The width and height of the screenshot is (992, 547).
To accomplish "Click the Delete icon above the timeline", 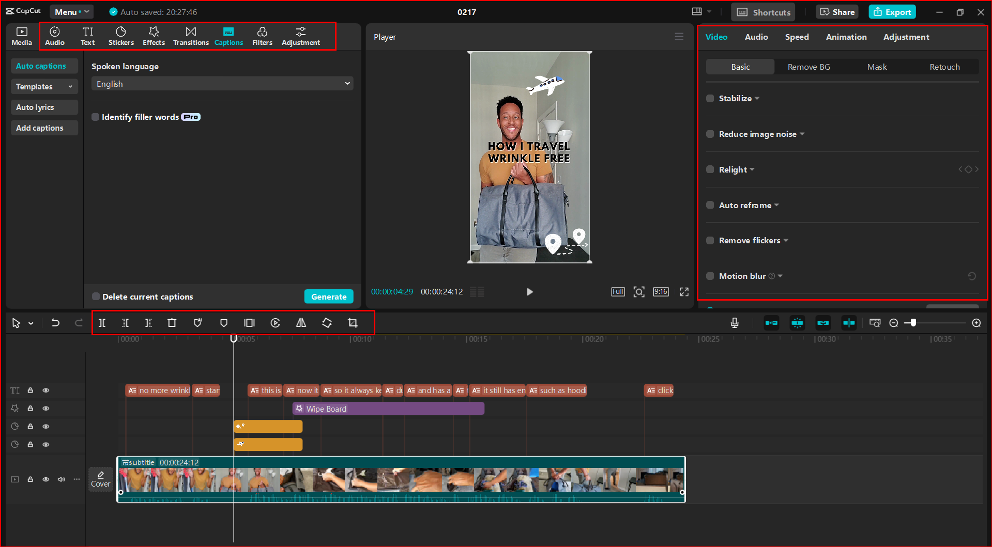I will click(172, 323).
